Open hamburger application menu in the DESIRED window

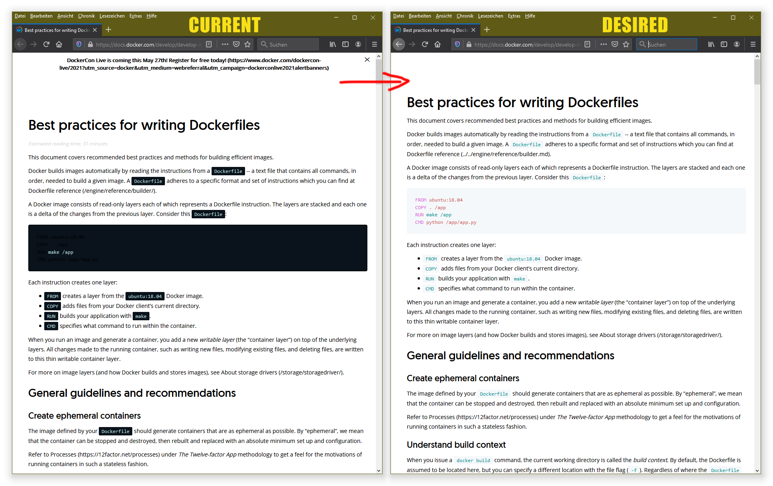click(753, 44)
